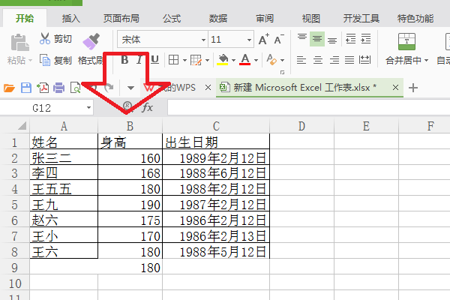
Task: Click the redo arrow
Action: (x=109, y=88)
